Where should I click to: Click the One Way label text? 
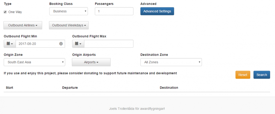tap(15, 12)
